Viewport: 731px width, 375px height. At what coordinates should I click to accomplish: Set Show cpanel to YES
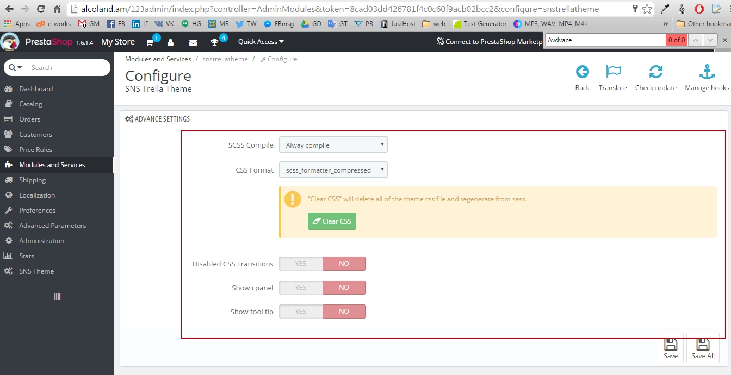[x=301, y=288]
